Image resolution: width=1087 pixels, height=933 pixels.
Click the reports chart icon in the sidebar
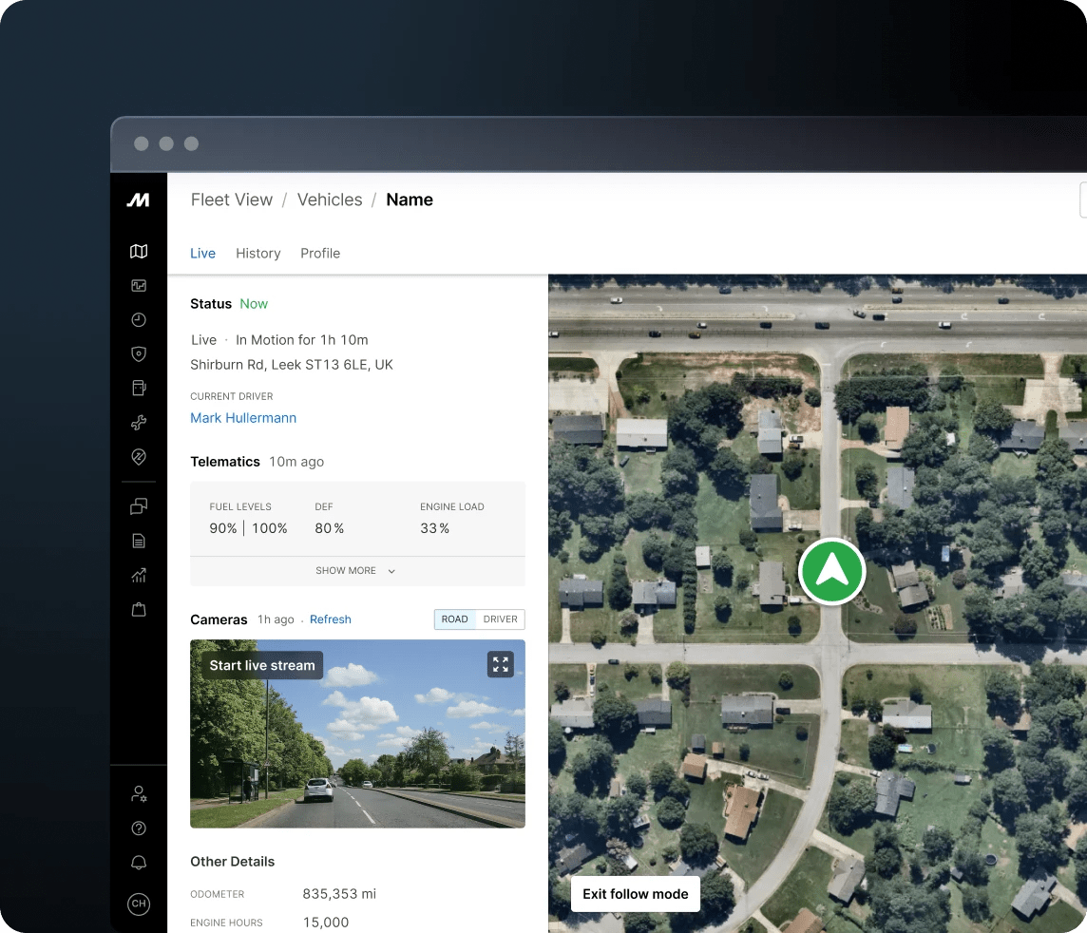[x=139, y=575]
